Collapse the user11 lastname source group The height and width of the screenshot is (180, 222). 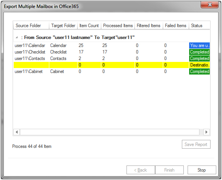click(17, 37)
